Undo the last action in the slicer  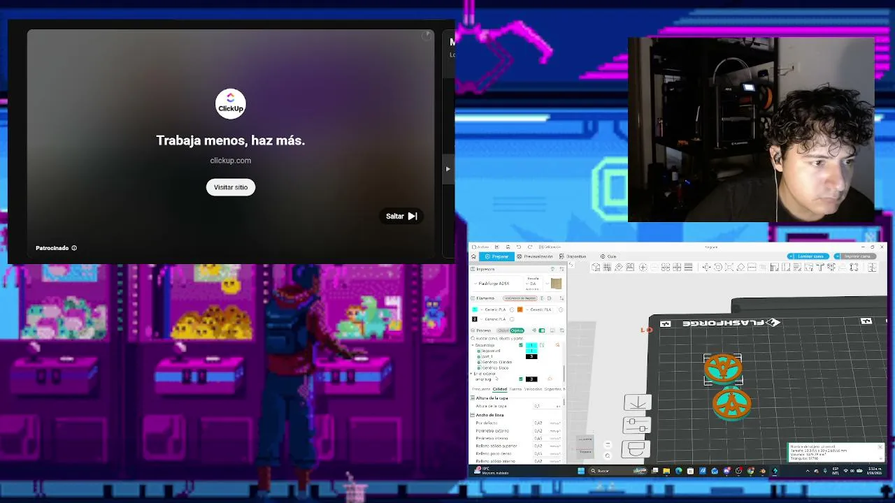pyautogui.click(x=518, y=247)
